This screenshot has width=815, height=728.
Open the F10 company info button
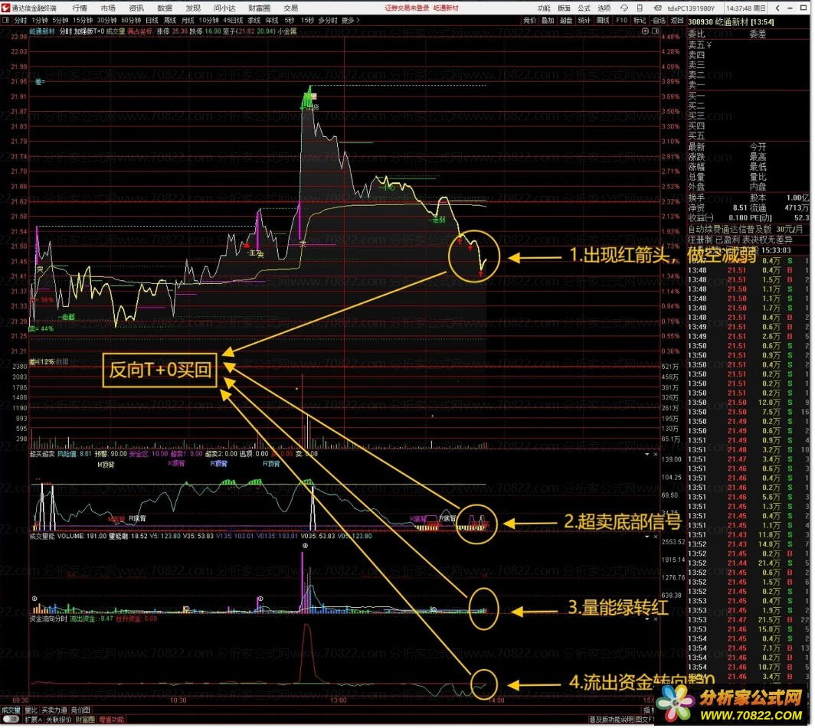pyautogui.click(x=622, y=20)
